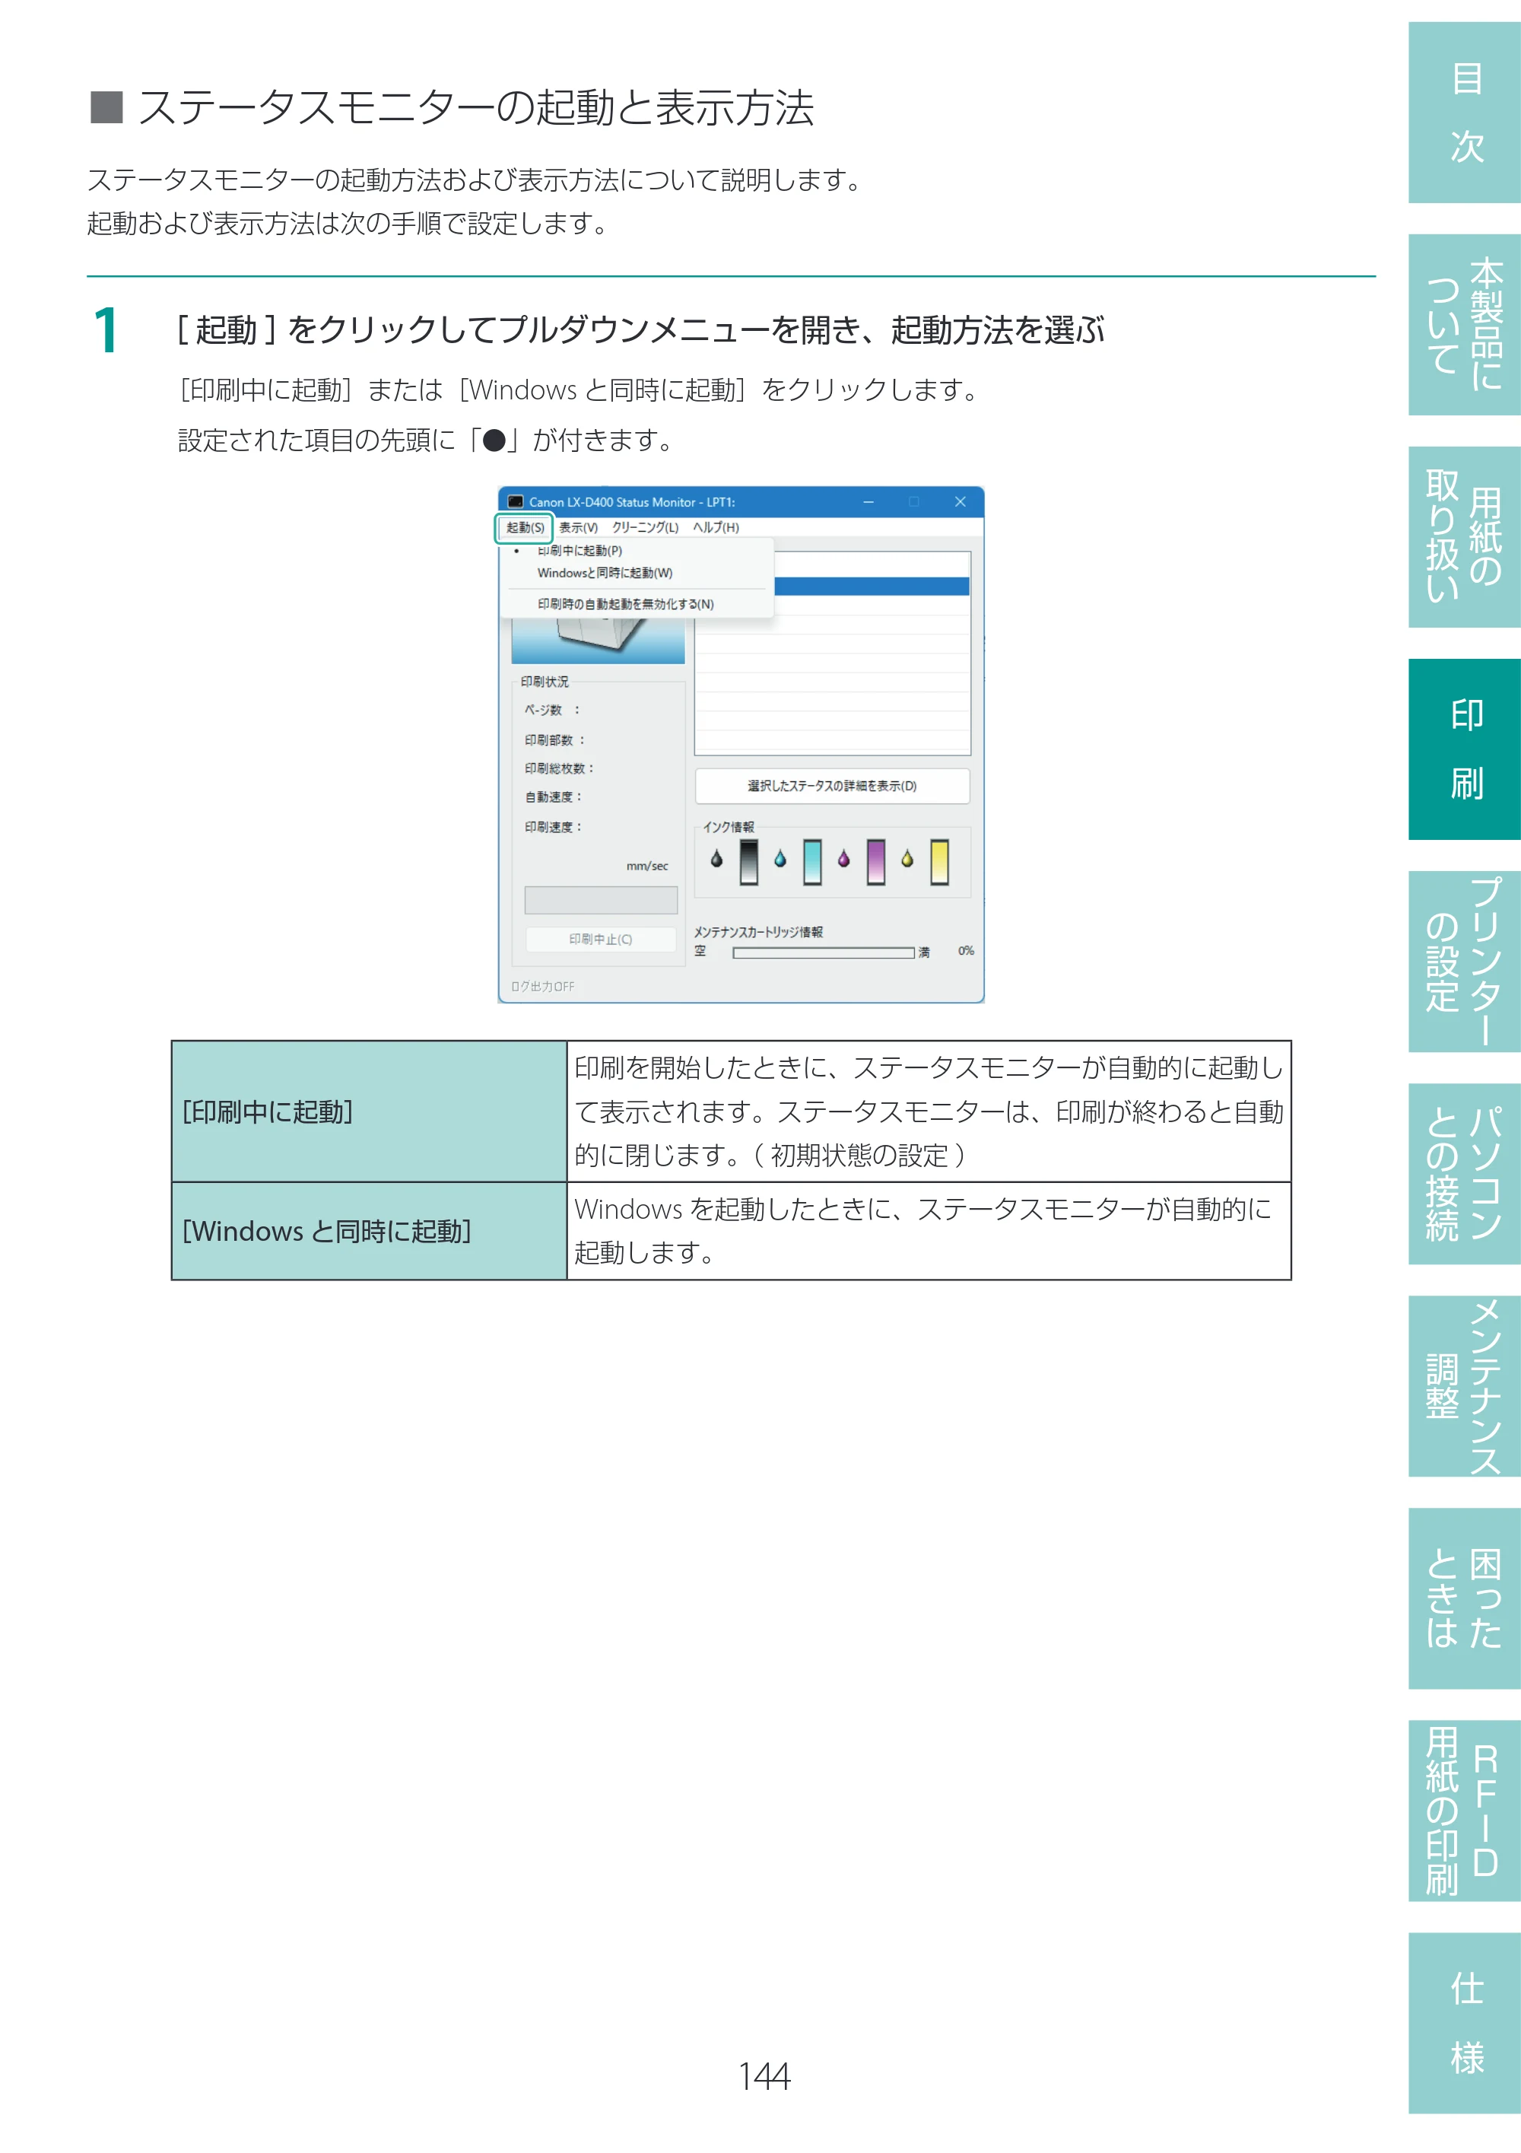The image size is (1521, 2153).
Task: Click the yellow ink drop icon
Action: (x=907, y=859)
